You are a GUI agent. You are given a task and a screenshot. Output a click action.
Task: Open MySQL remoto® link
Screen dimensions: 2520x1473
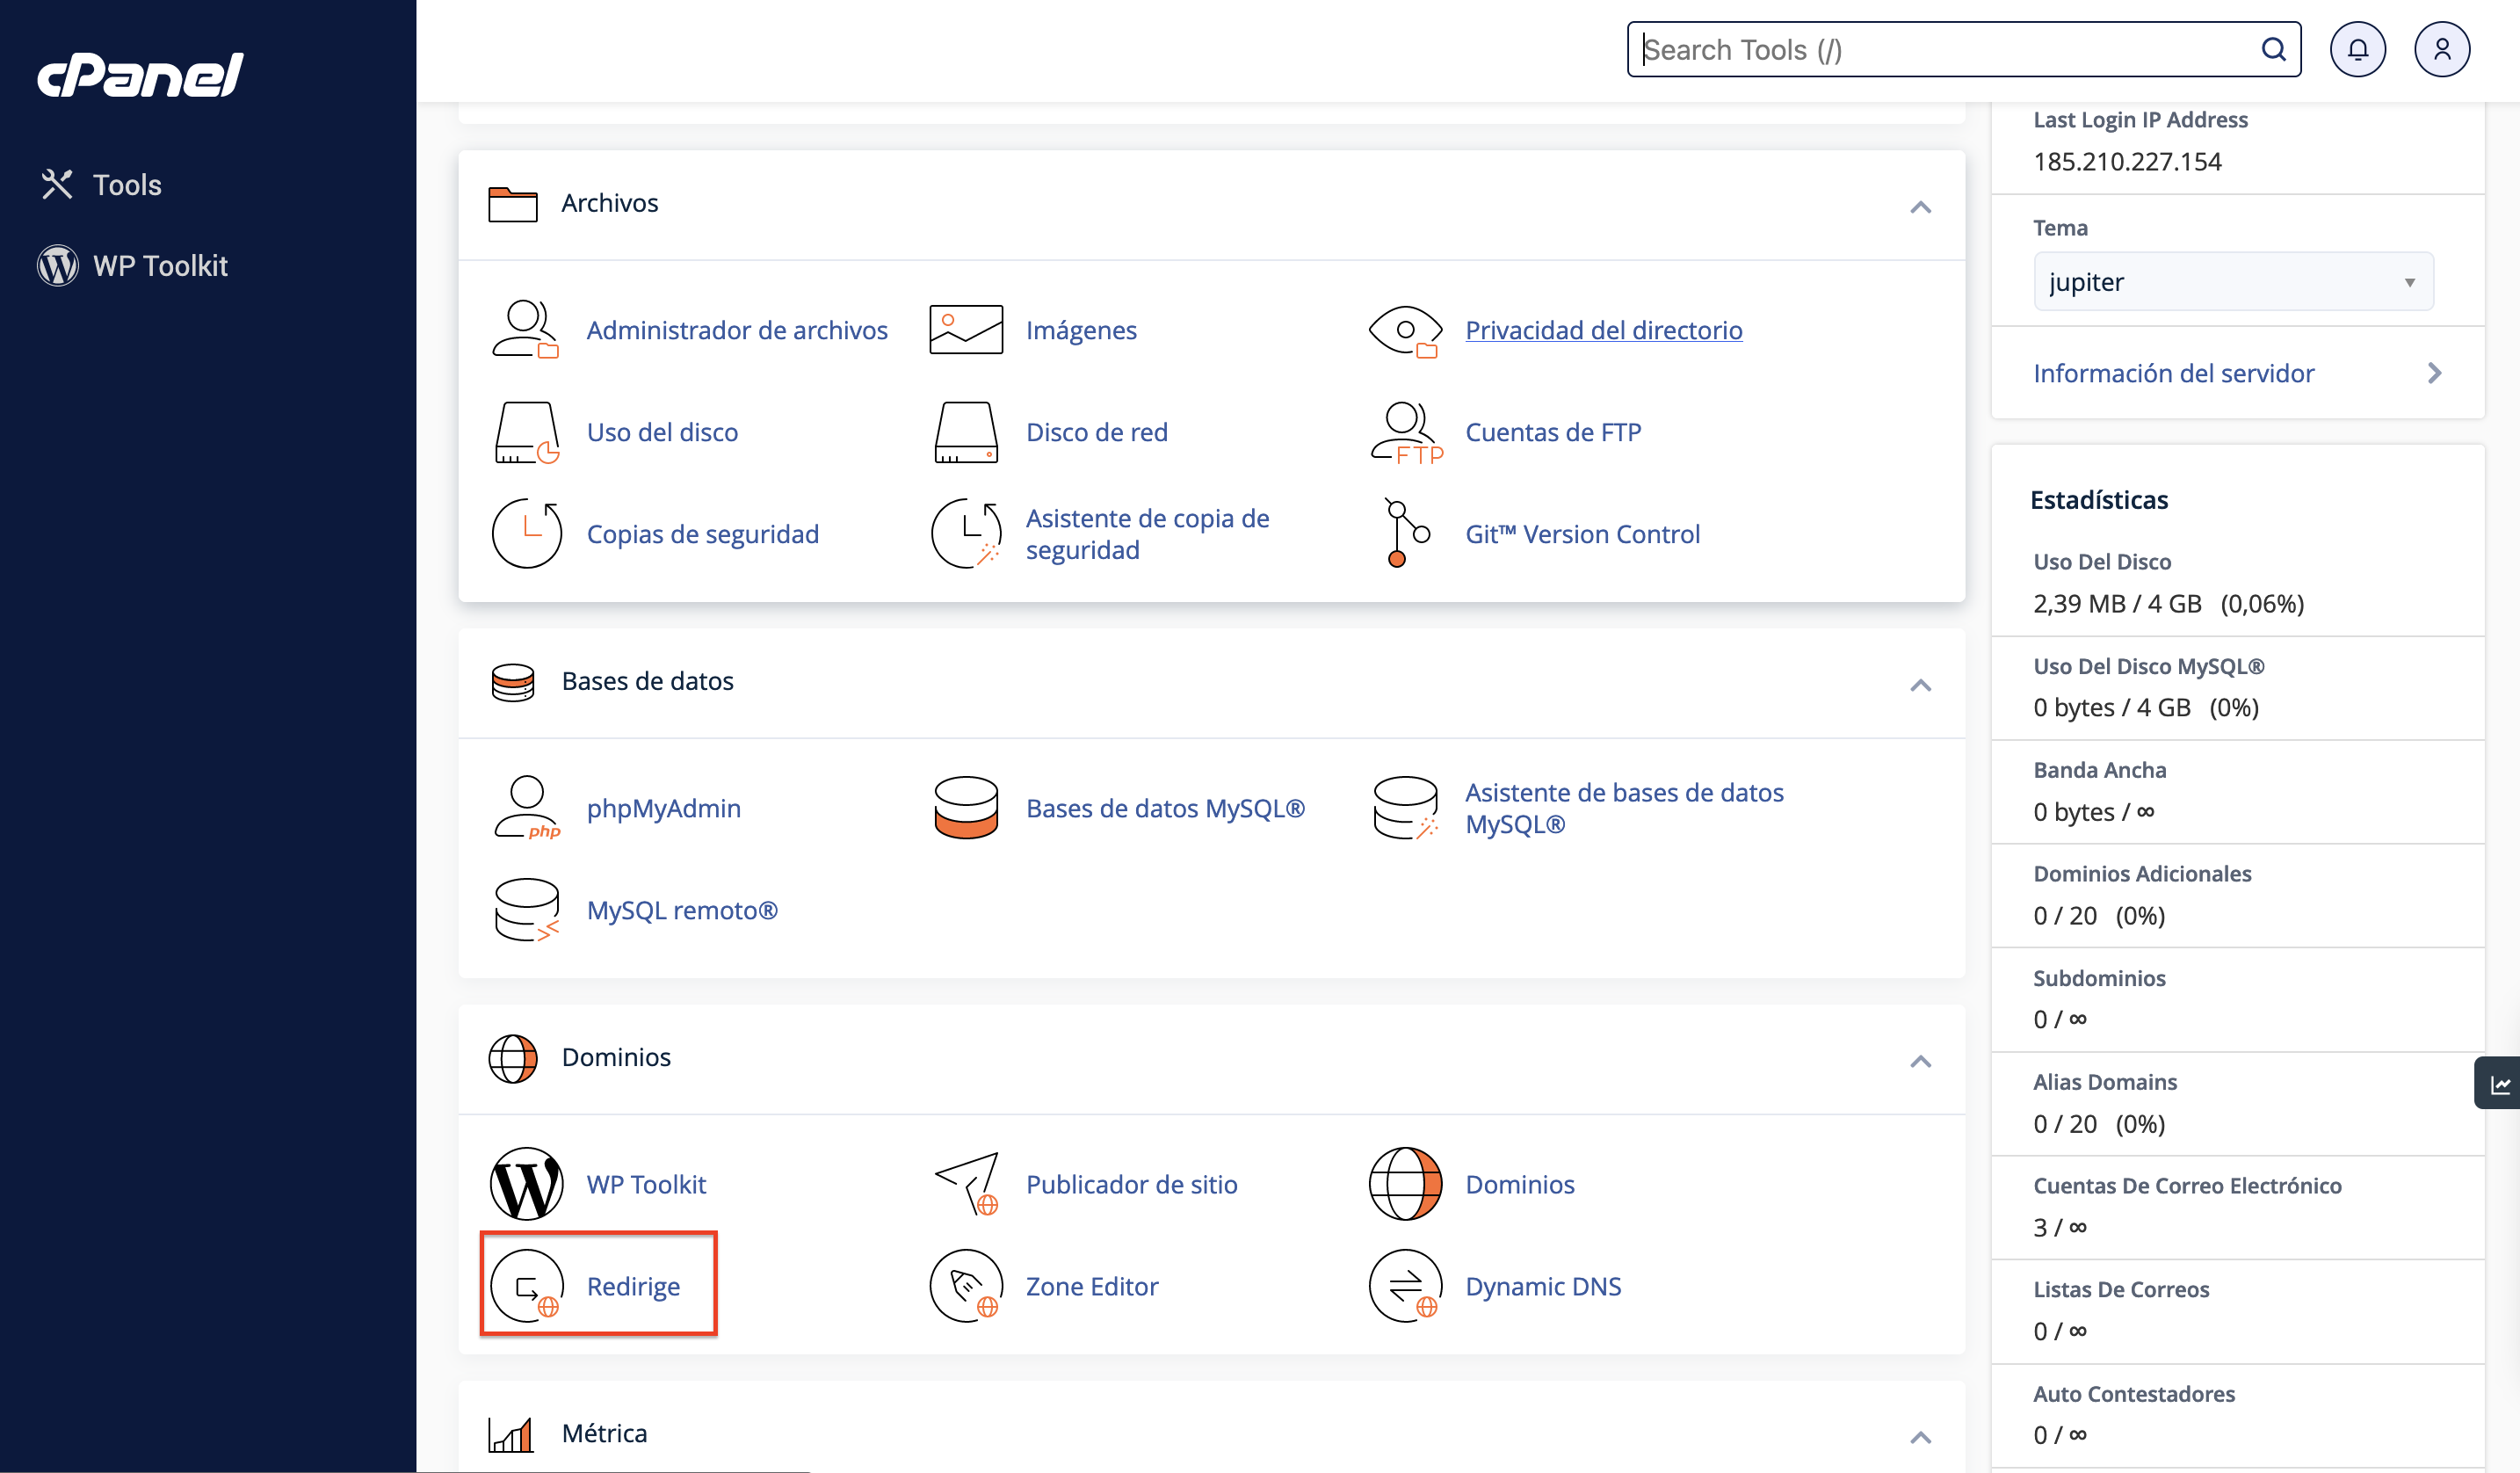tap(682, 910)
